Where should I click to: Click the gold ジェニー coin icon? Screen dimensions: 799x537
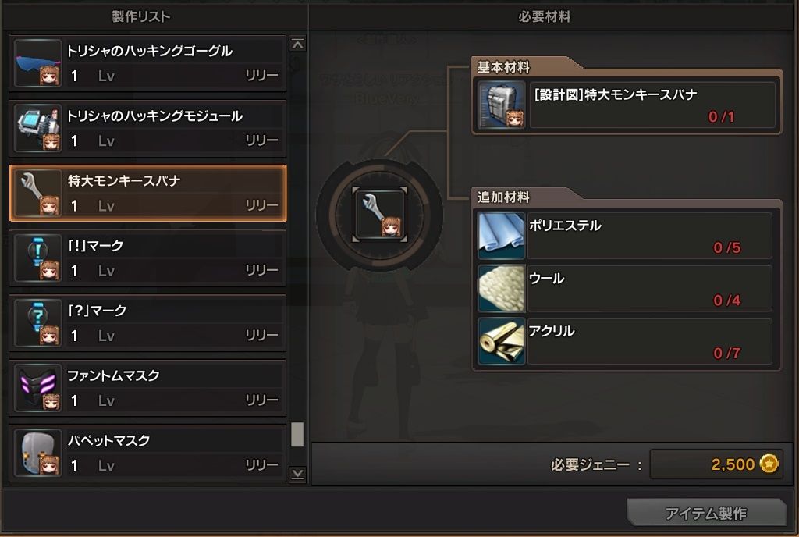769,464
